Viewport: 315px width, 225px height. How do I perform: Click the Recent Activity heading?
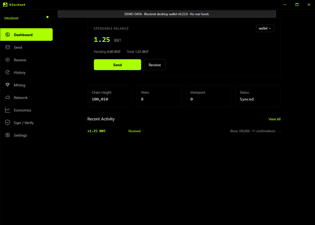101,119
